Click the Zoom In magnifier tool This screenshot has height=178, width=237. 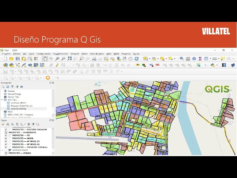[x=57, y=59]
